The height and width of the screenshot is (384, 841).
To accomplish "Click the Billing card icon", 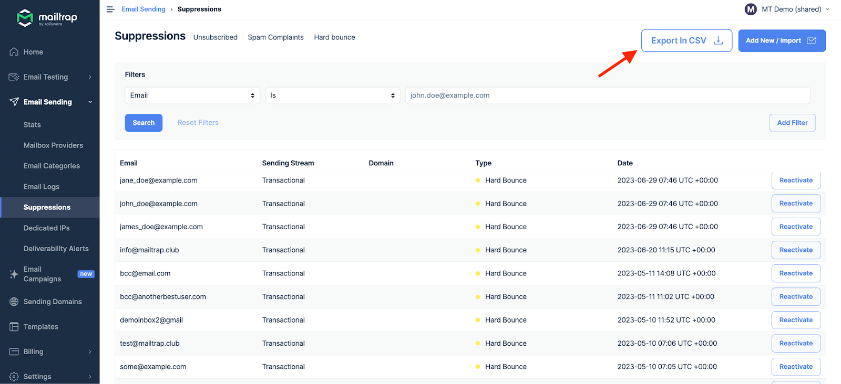I will pyautogui.click(x=14, y=351).
